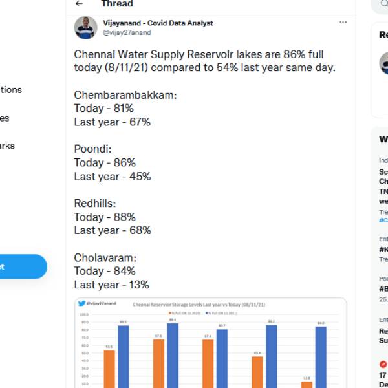Click the red icon beside the '17' trending item
This screenshot has width=388, height=388.
[383, 364]
